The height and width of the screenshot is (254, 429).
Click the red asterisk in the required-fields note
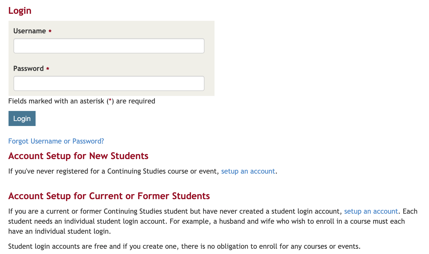(x=110, y=101)
